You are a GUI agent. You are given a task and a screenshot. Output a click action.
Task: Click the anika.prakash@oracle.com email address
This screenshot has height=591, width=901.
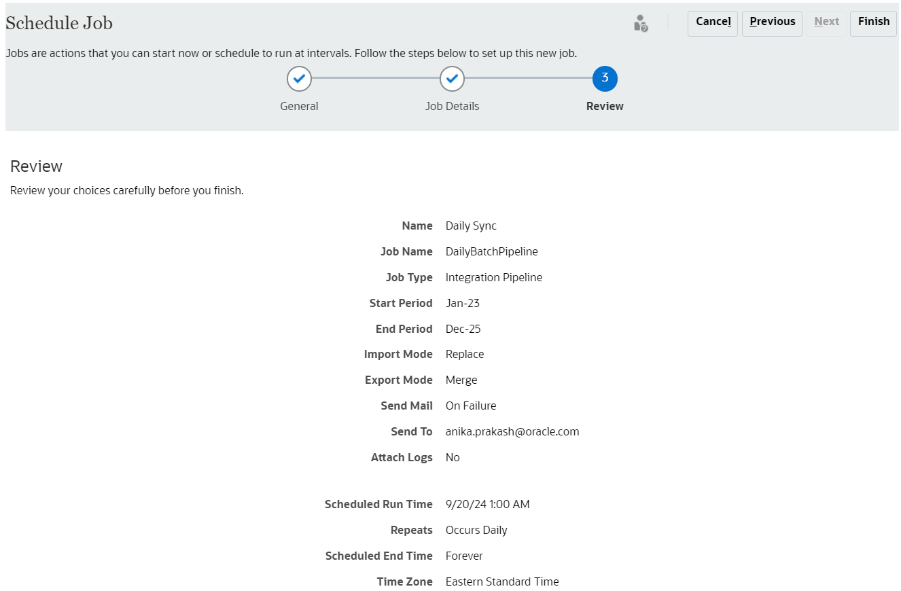(x=512, y=432)
